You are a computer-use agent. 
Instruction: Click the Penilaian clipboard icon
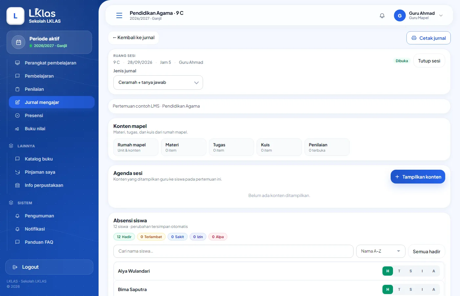17,89
